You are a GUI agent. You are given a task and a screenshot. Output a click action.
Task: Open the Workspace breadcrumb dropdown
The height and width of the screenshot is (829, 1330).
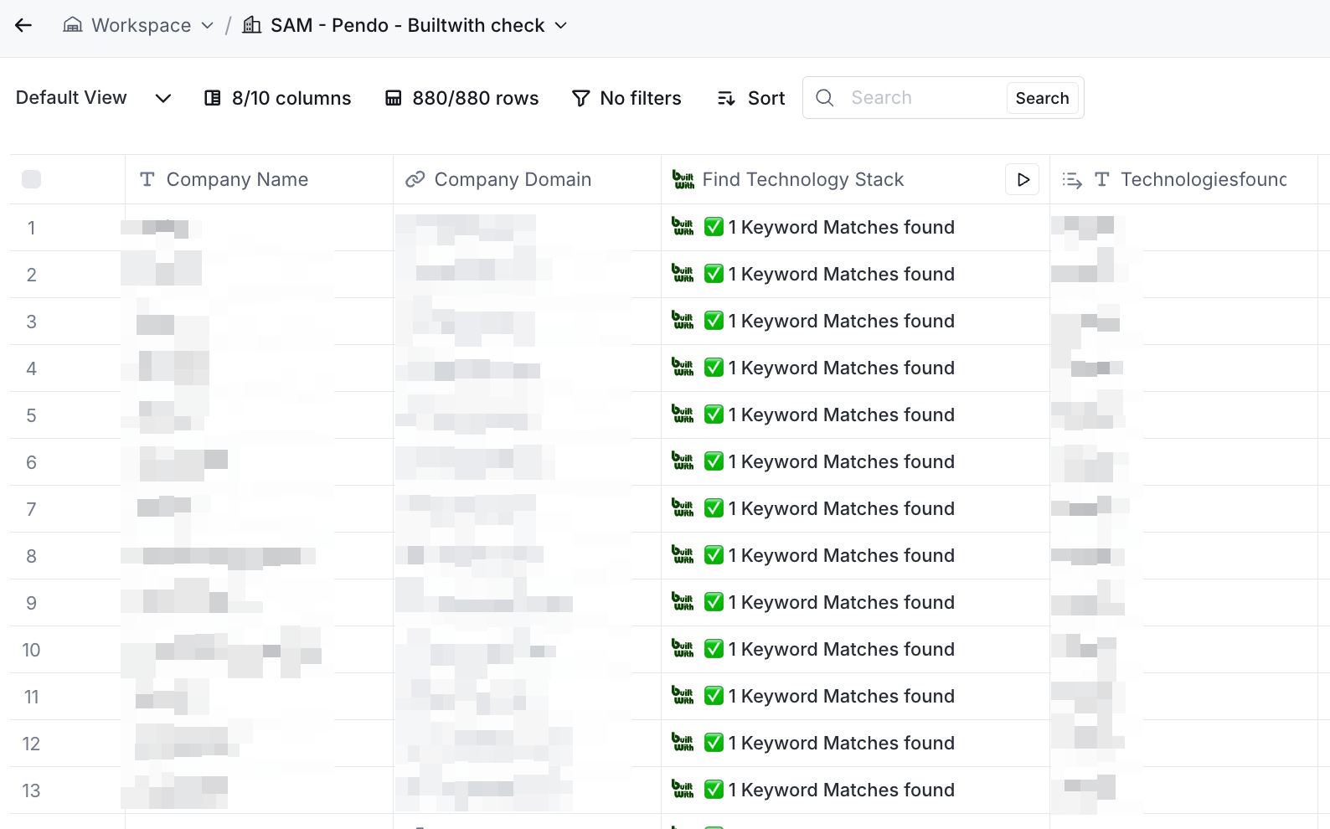pyautogui.click(x=138, y=25)
